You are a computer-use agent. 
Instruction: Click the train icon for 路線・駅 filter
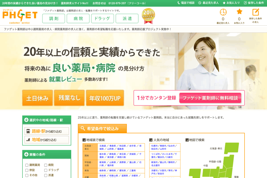(x=28, y=131)
